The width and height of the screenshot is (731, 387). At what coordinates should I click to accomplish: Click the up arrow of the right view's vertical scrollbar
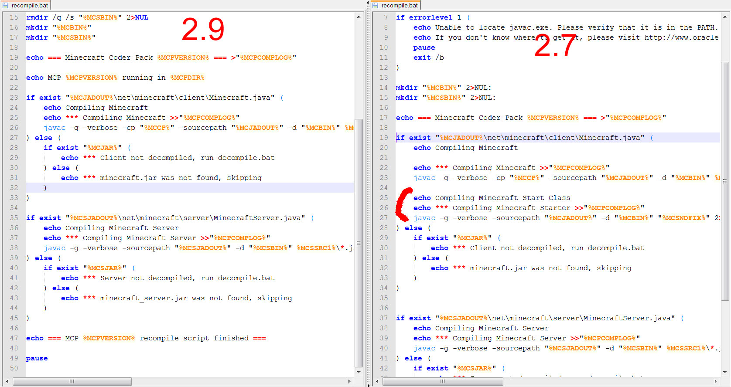pos(725,17)
